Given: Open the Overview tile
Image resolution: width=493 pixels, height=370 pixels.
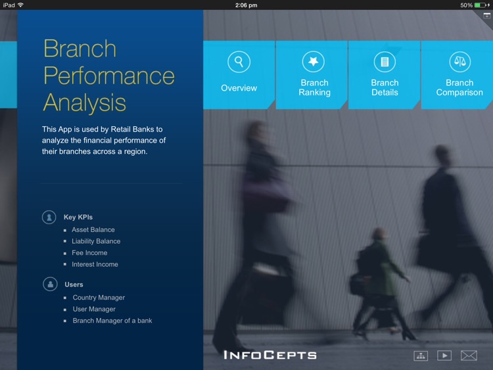Looking at the screenshot, I should 239,75.
